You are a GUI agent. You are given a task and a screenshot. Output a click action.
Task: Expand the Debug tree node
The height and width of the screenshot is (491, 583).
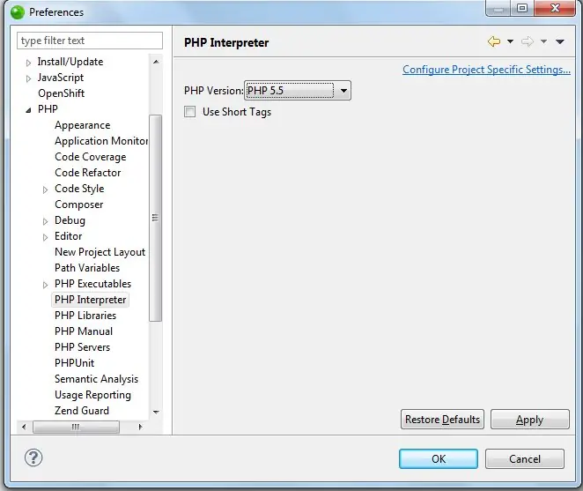(45, 221)
